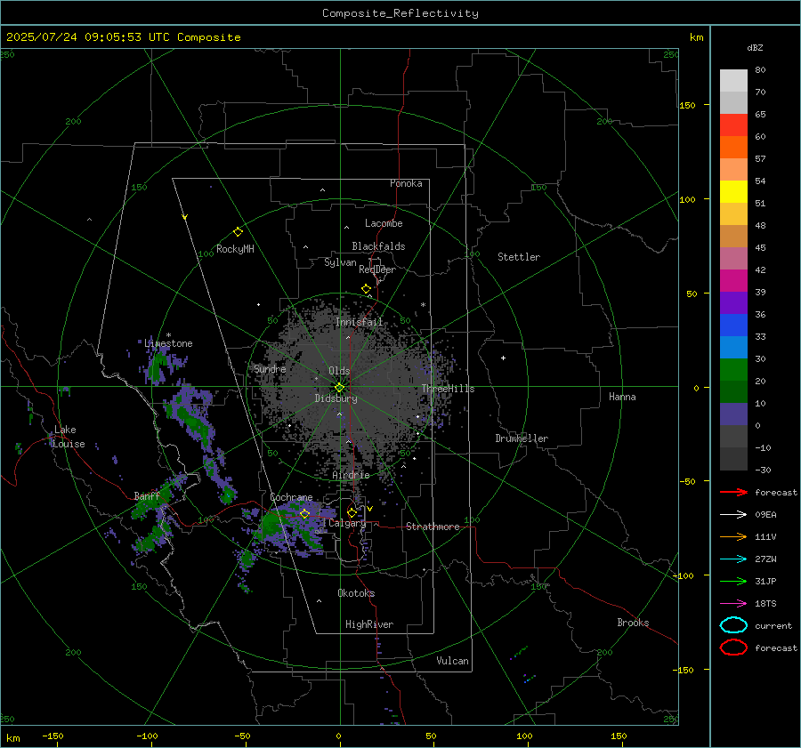This screenshot has height=748, width=801.
Task: Click the 80 value in dBZ scale
Action: (760, 70)
